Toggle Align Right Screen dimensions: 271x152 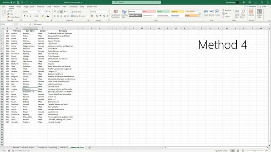61,16
